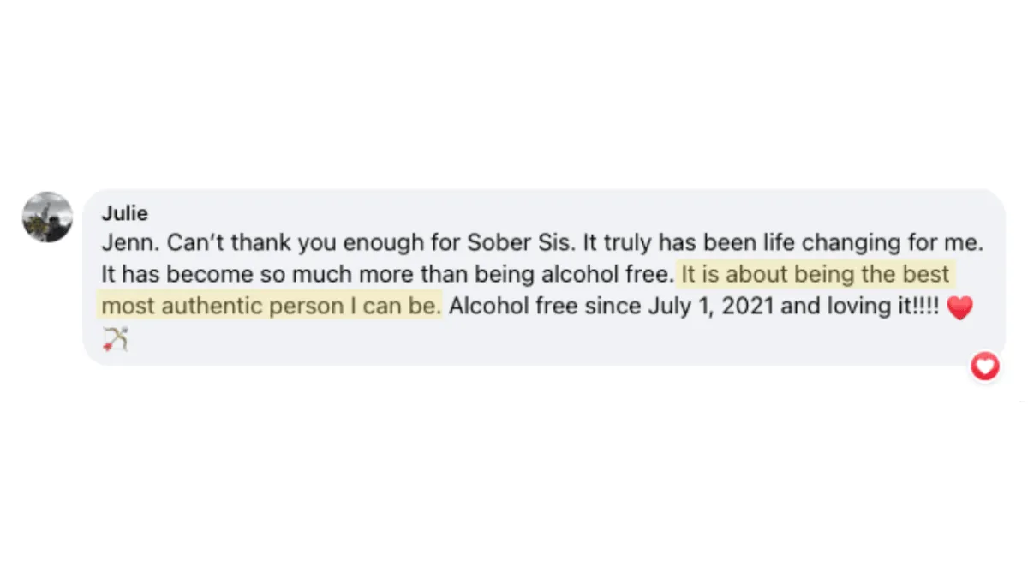Click the phrase "It truly has been"
1028x578 pixels.
click(x=660, y=243)
